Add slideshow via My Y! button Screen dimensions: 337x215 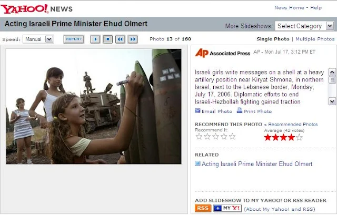(227, 208)
